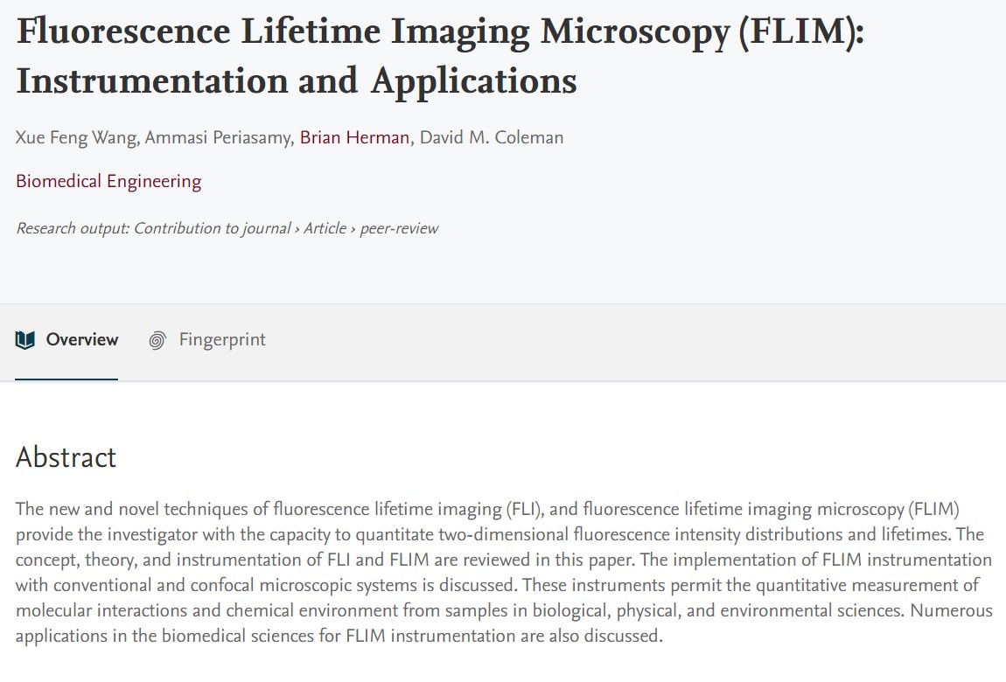Switch to the Overview tab label
This screenshot has height=682, width=1006.
point(82,340)
